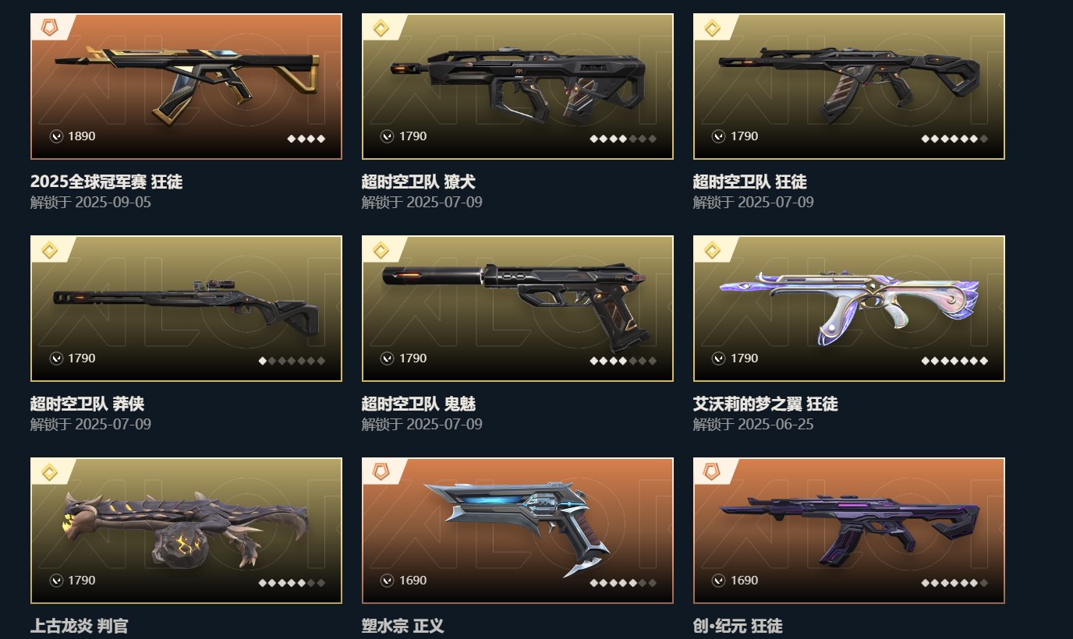This screenshot has height=639, width=1073.
Task: Click the 1690 price on 塑水宗 正义 card
Action: point(413,581)
